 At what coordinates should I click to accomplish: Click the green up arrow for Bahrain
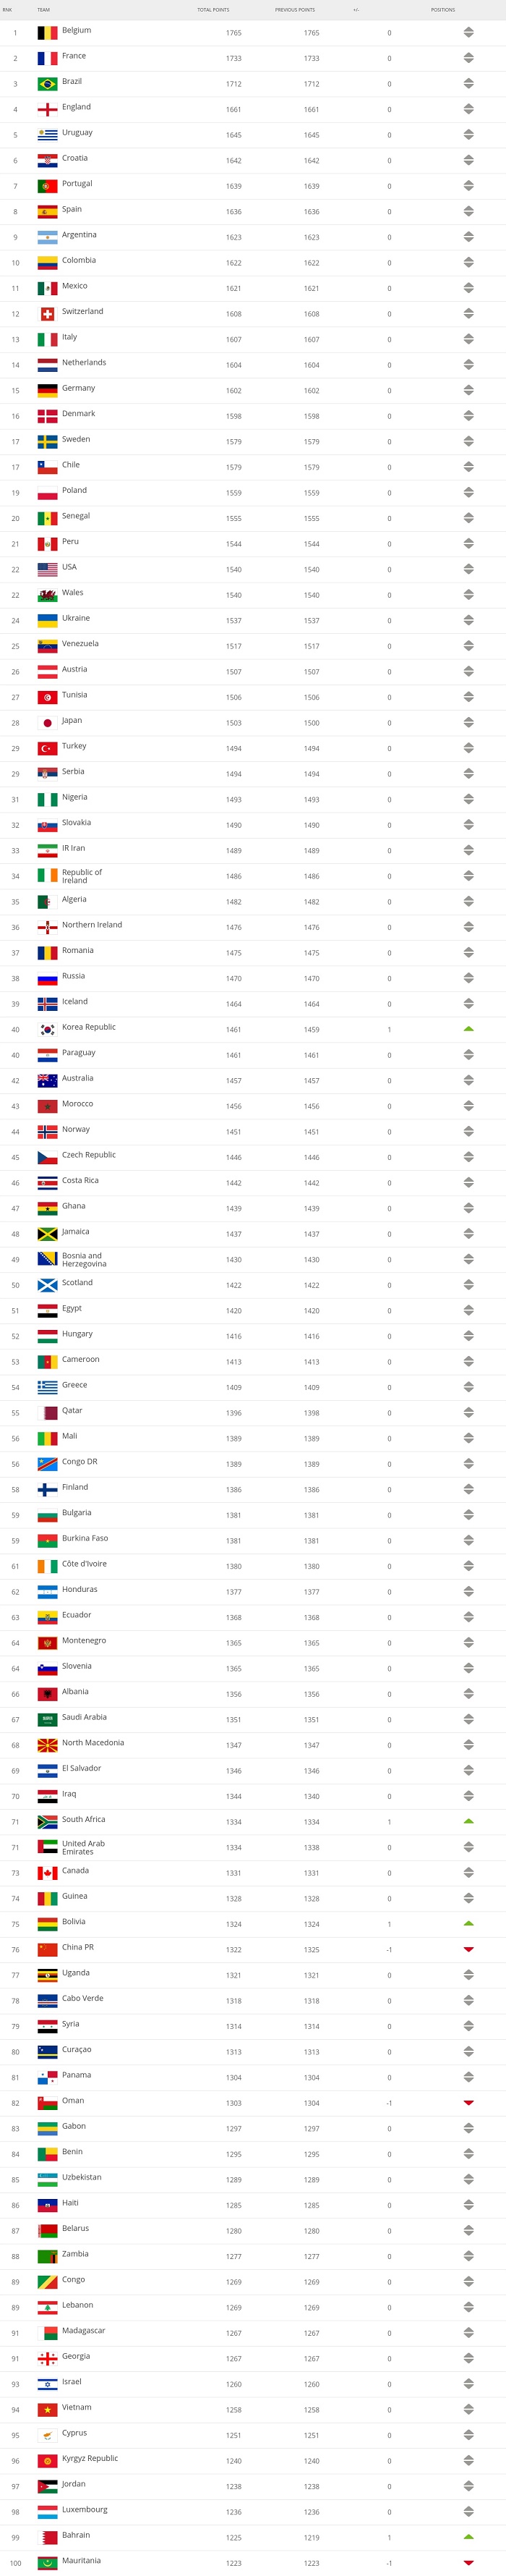[x=468, y=2537]
